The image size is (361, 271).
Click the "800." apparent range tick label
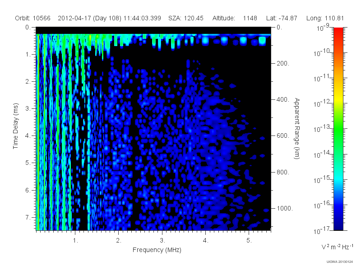[283, 172]
